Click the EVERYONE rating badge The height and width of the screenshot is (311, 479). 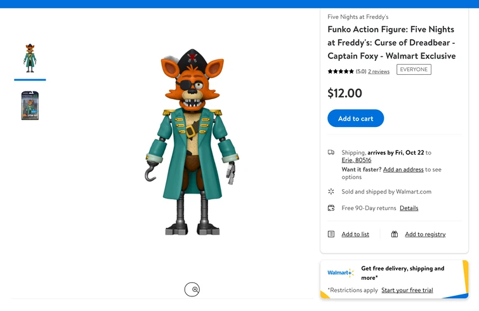tap(414, 70)
